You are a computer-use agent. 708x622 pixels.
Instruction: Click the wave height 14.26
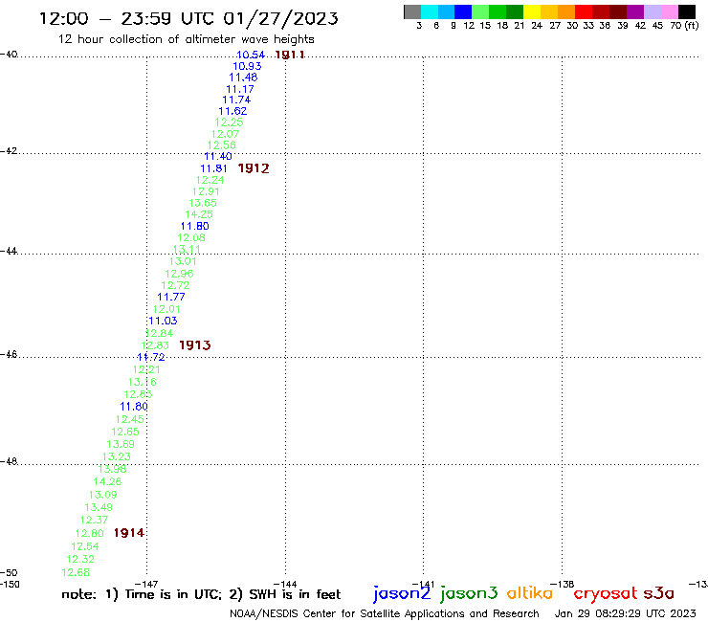click(x=107, y=482)
